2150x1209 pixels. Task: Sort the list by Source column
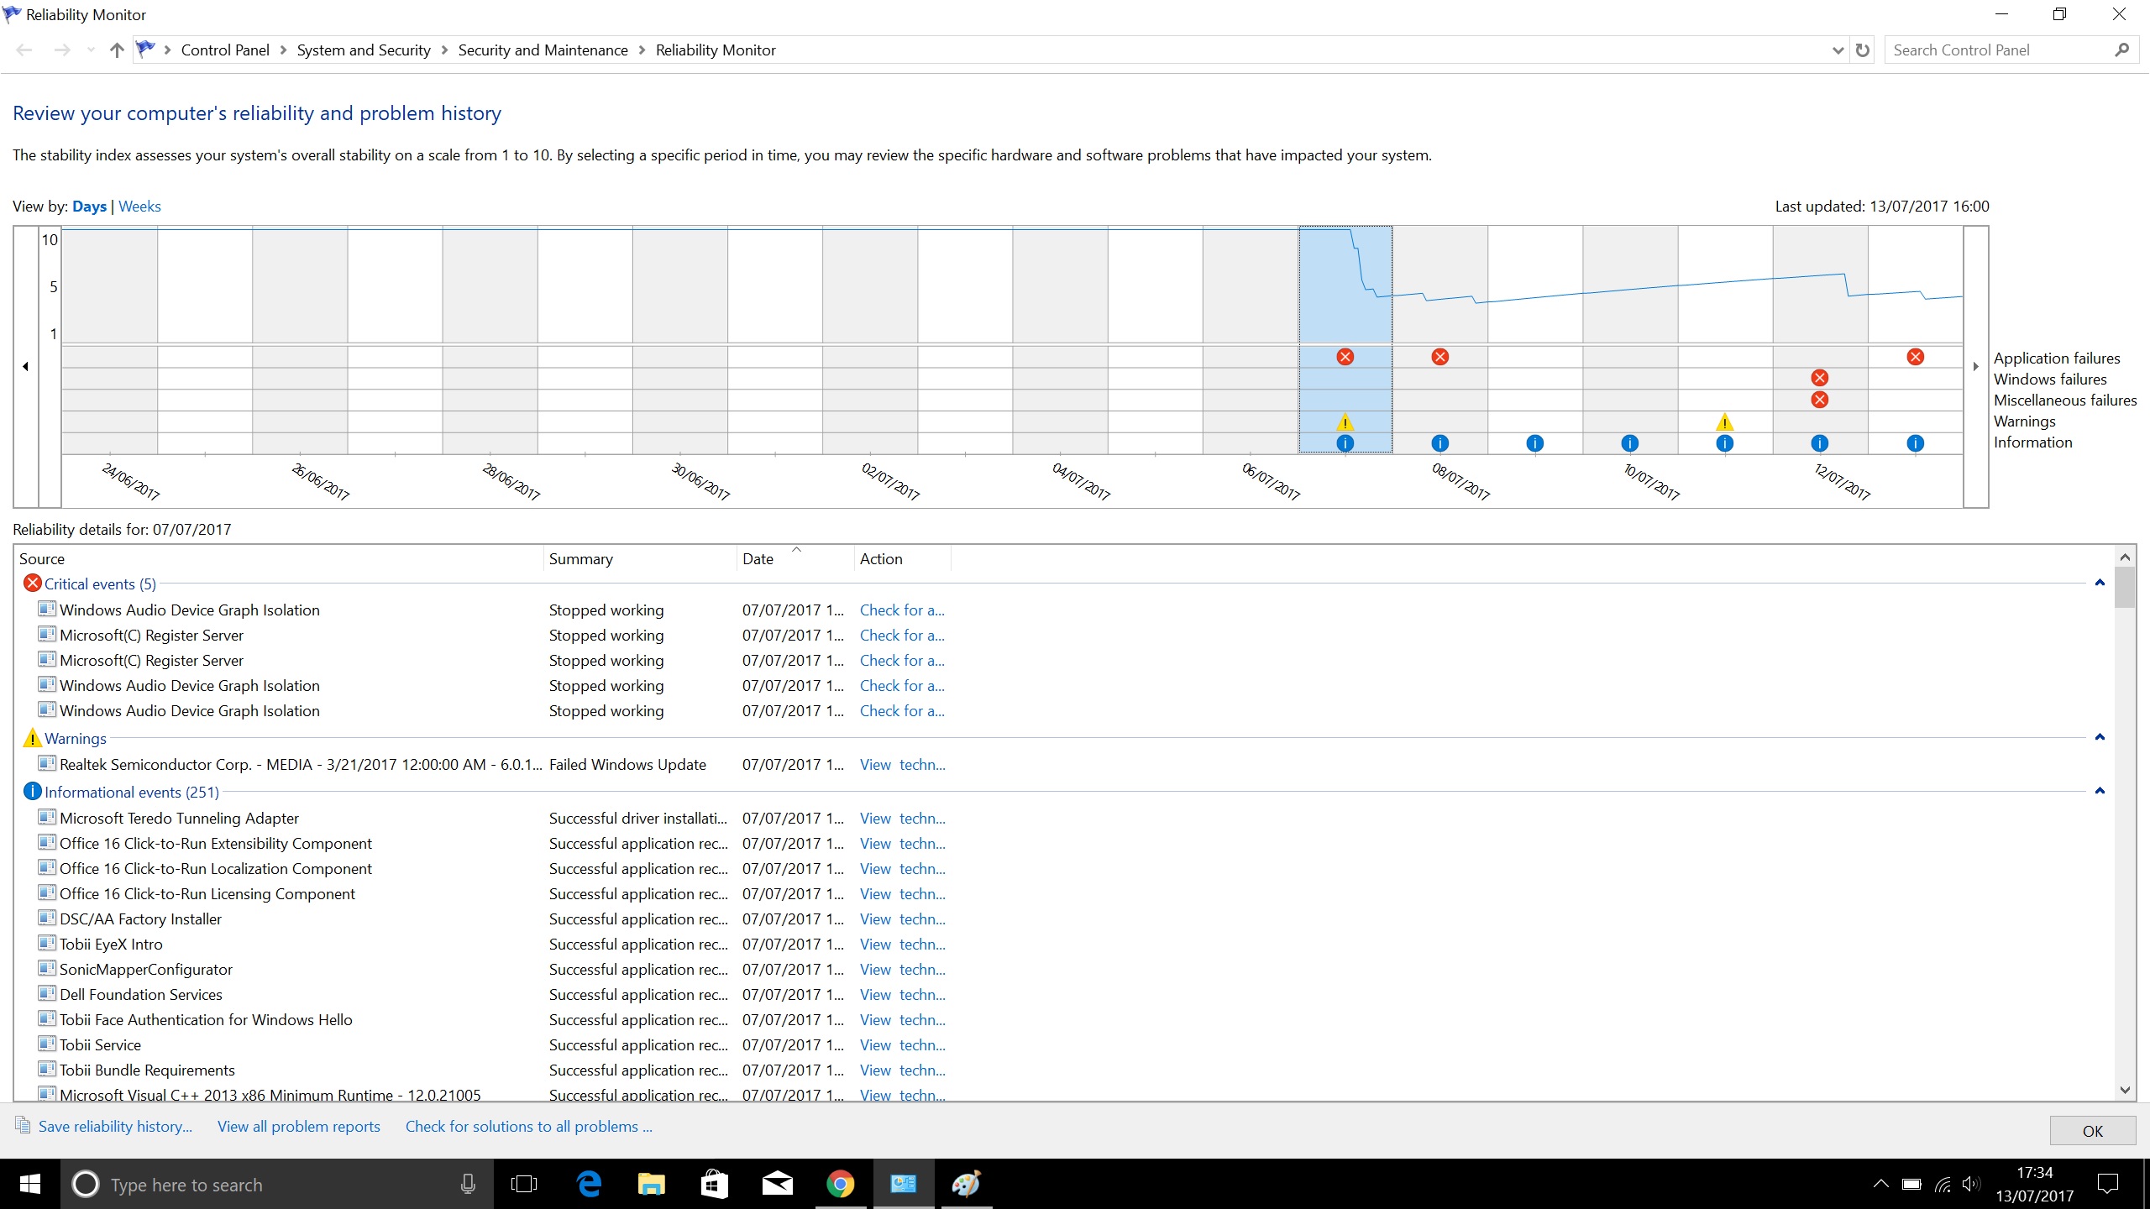[x=279, y=559]
